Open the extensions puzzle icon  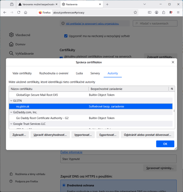coord(163,12)
